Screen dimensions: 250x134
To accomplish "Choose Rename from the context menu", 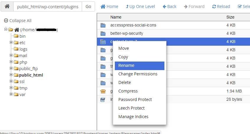I will tap(126, 65).
